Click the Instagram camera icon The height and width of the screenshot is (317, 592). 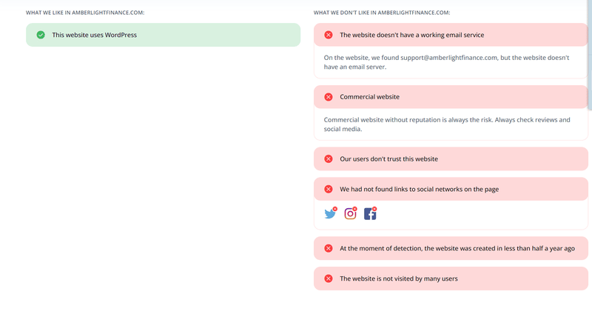(x=350, y=214)
